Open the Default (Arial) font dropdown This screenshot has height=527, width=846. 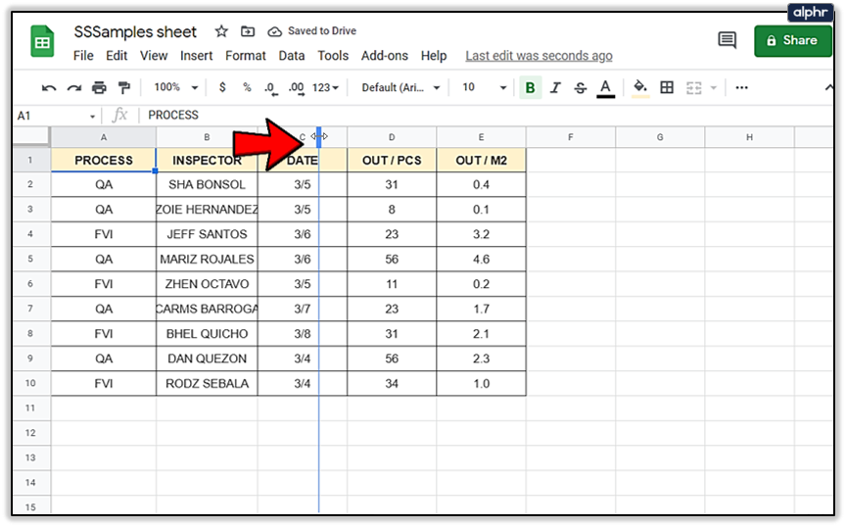point(400,88)
